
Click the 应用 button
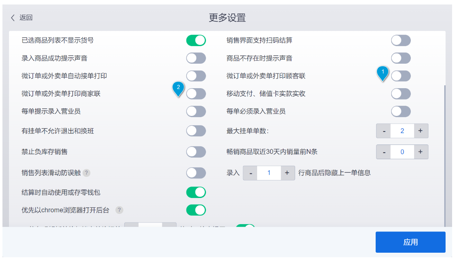point(410,242)
